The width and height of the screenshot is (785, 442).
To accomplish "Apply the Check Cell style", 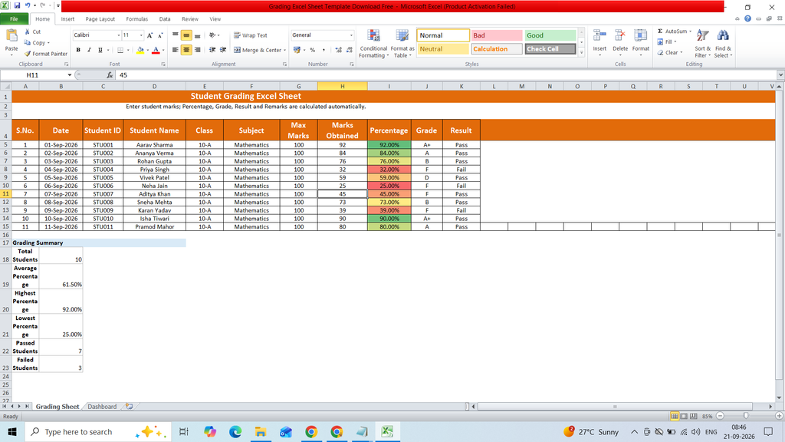I will (550, 49).
